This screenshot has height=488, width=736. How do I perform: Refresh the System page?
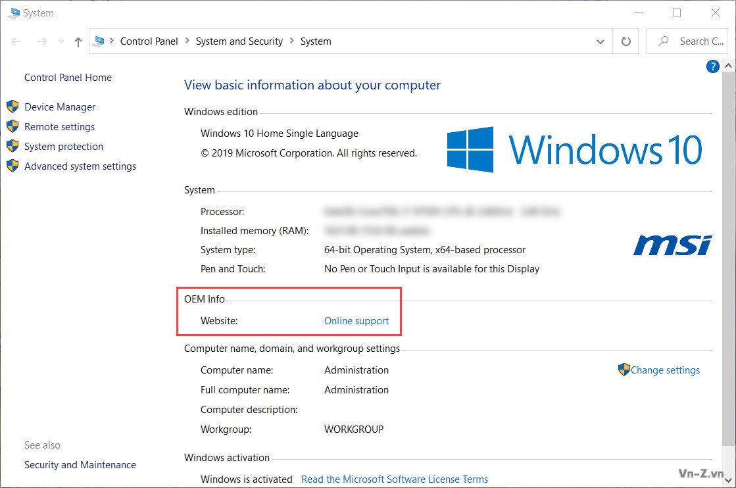pyautogui.click(x=626, y=41)
